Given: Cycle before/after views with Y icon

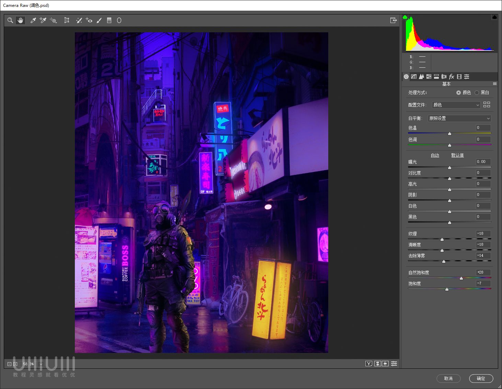Looking at the screenshot, I should click(369, 364).
